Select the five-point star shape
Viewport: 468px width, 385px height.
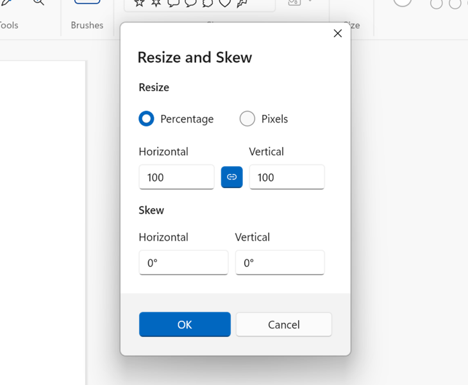[139, 3]
